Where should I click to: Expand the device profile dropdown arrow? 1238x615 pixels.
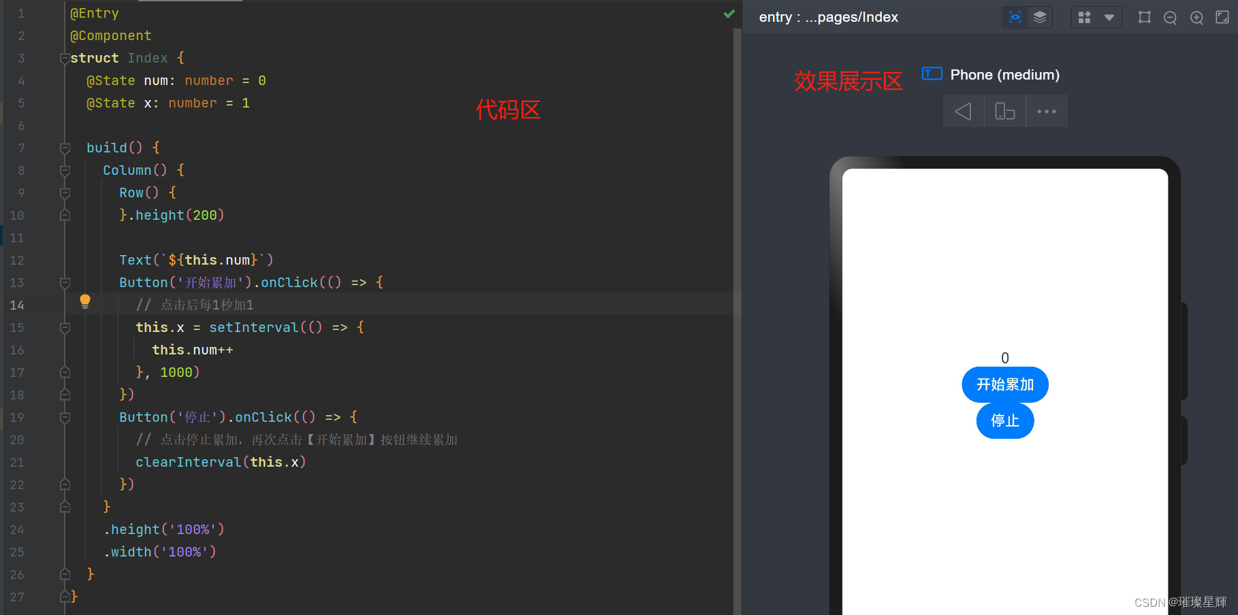click(x=1109, y=18)
